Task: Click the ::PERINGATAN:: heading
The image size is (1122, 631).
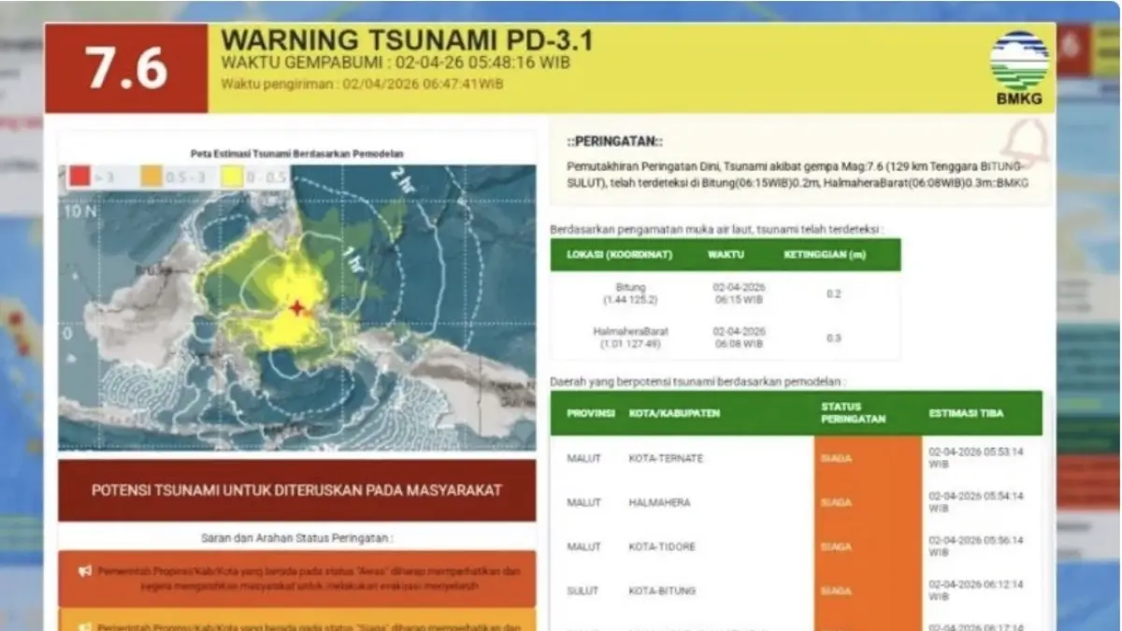Action: pos(615,141)
